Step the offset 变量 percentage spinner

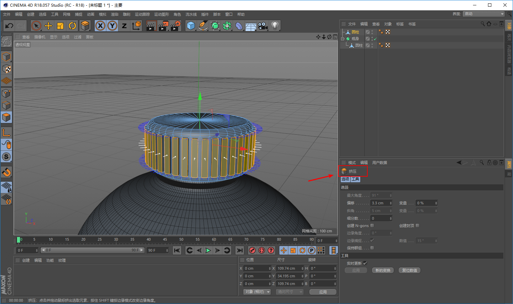pos(436,203)
